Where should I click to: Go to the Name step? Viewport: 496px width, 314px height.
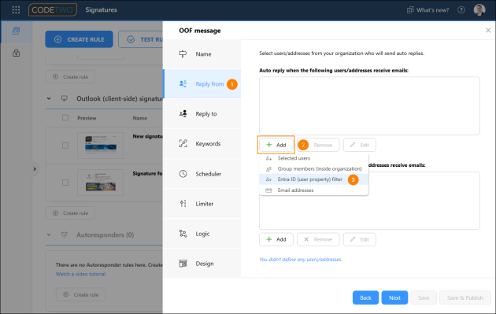202,54
